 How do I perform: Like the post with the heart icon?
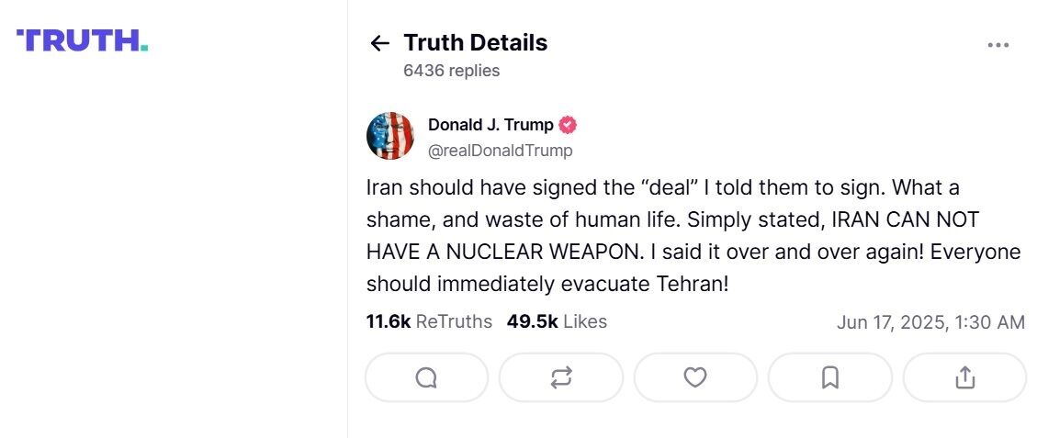point(695,377)
